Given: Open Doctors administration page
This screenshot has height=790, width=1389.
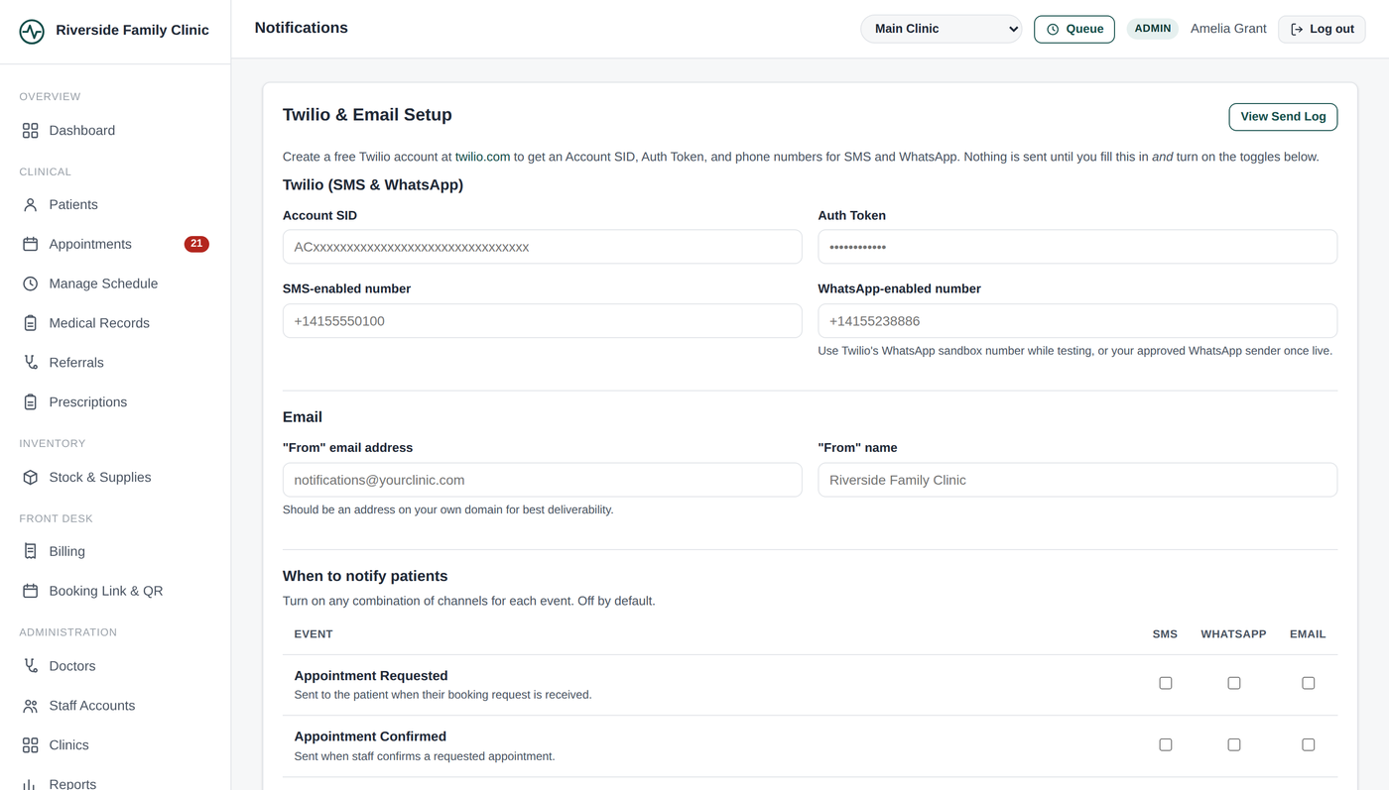Looking at the screenshot, I should (x=115, y=666).
